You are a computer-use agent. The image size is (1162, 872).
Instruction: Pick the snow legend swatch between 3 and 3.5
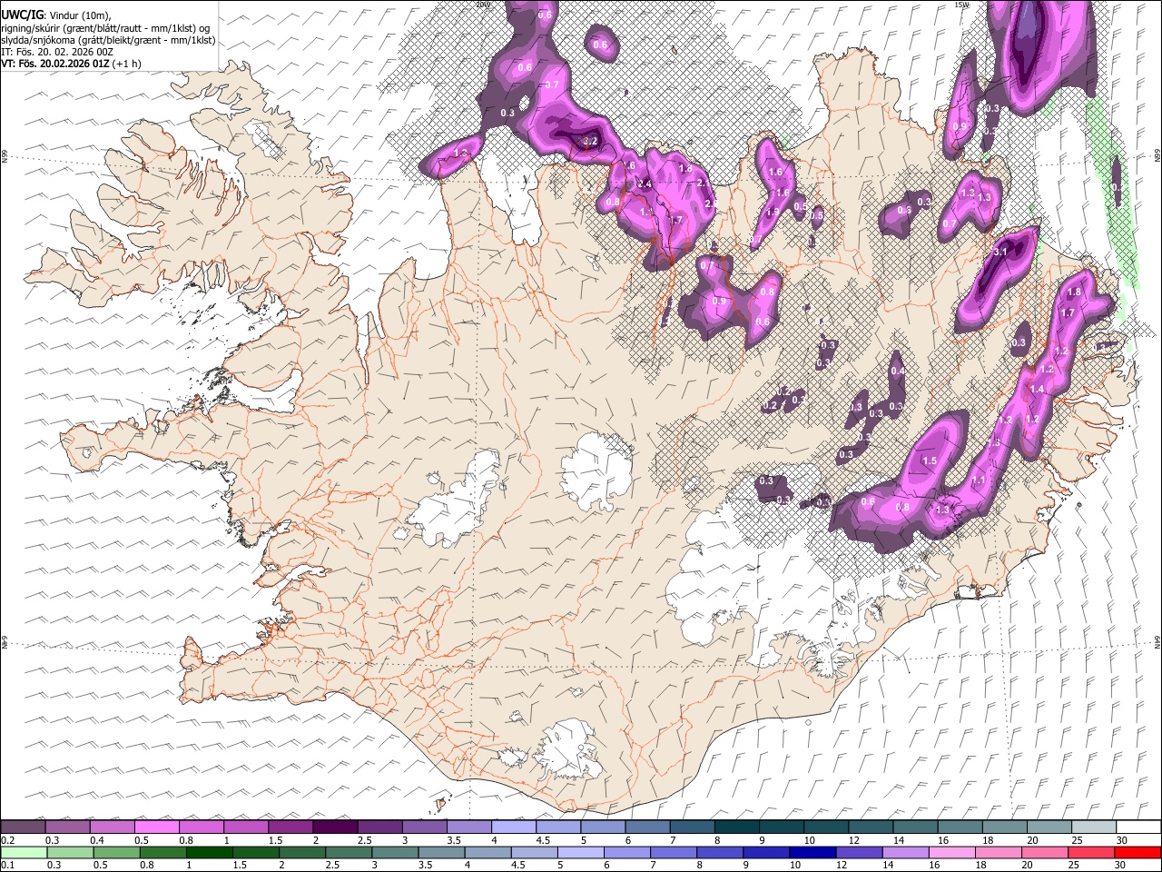pyautogui.click(x=424, y=827)
